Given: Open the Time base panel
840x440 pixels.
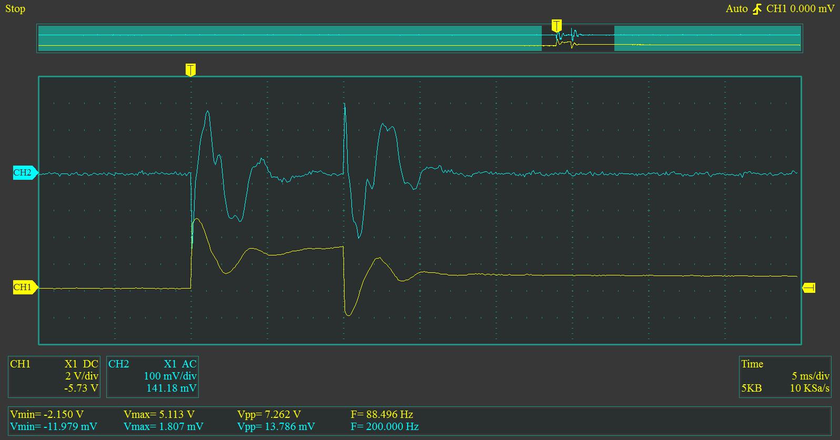Looking at the screenshot, I should click(x=785, y=376).
